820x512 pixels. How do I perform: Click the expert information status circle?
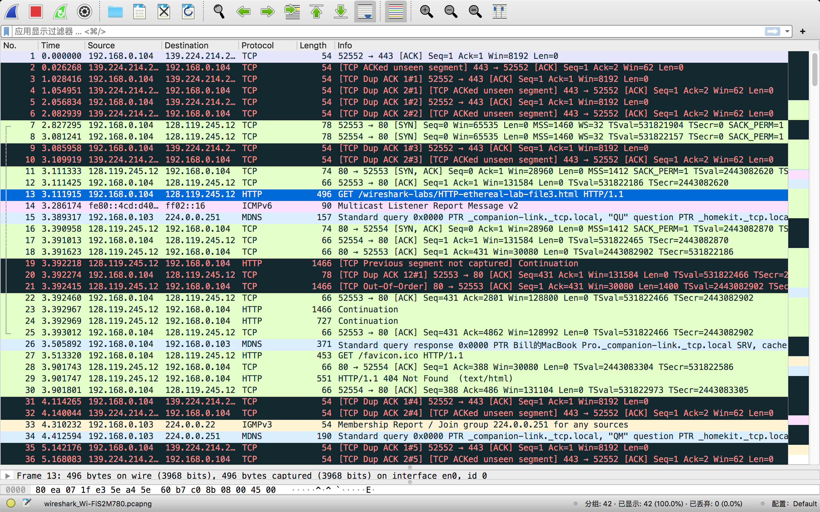point(11,503)
